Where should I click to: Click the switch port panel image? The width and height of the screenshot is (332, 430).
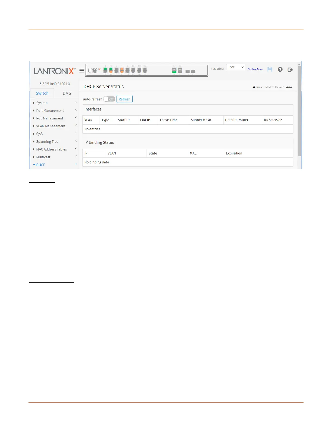pyautogui.click(x=147, y=70)
